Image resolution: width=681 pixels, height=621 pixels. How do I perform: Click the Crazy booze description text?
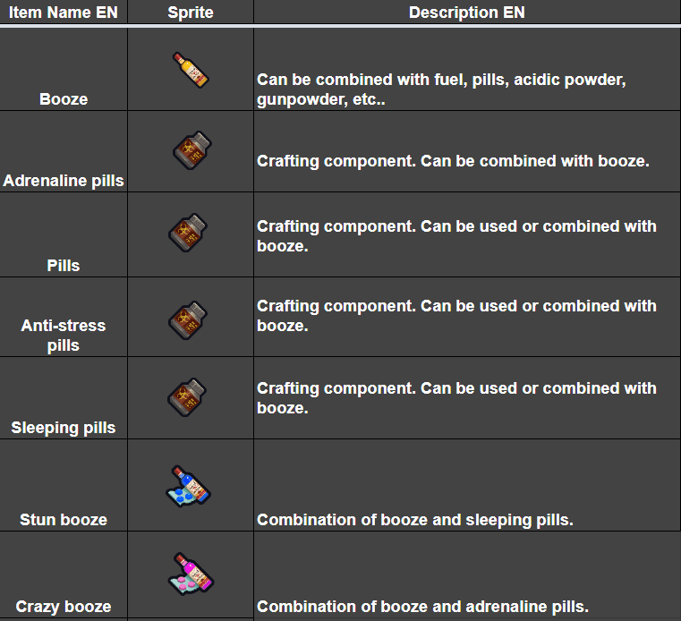(x=422, y=607)
